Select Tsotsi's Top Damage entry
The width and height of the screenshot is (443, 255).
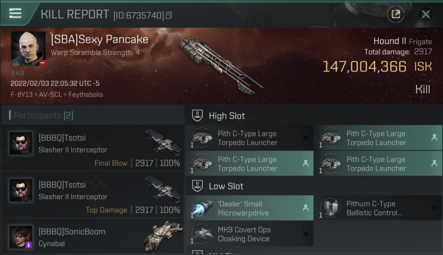coord(93,195)
